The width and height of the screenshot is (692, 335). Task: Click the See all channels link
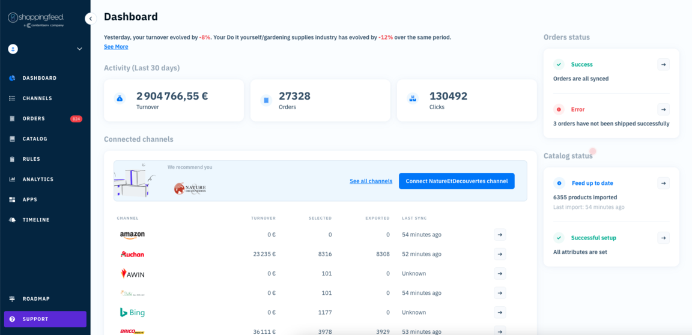[x=371, y=181]
